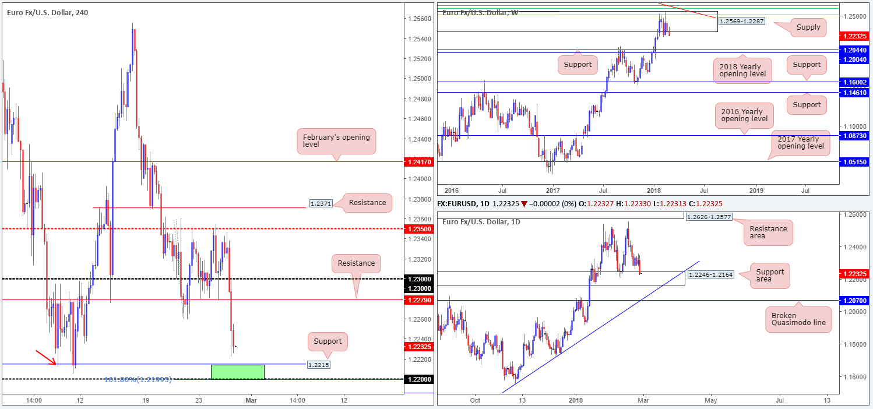Screen dimensions: 873x409
Task: Click the 1.20700 daily price label
Action: pyautogui.click(x=856, y=301)
